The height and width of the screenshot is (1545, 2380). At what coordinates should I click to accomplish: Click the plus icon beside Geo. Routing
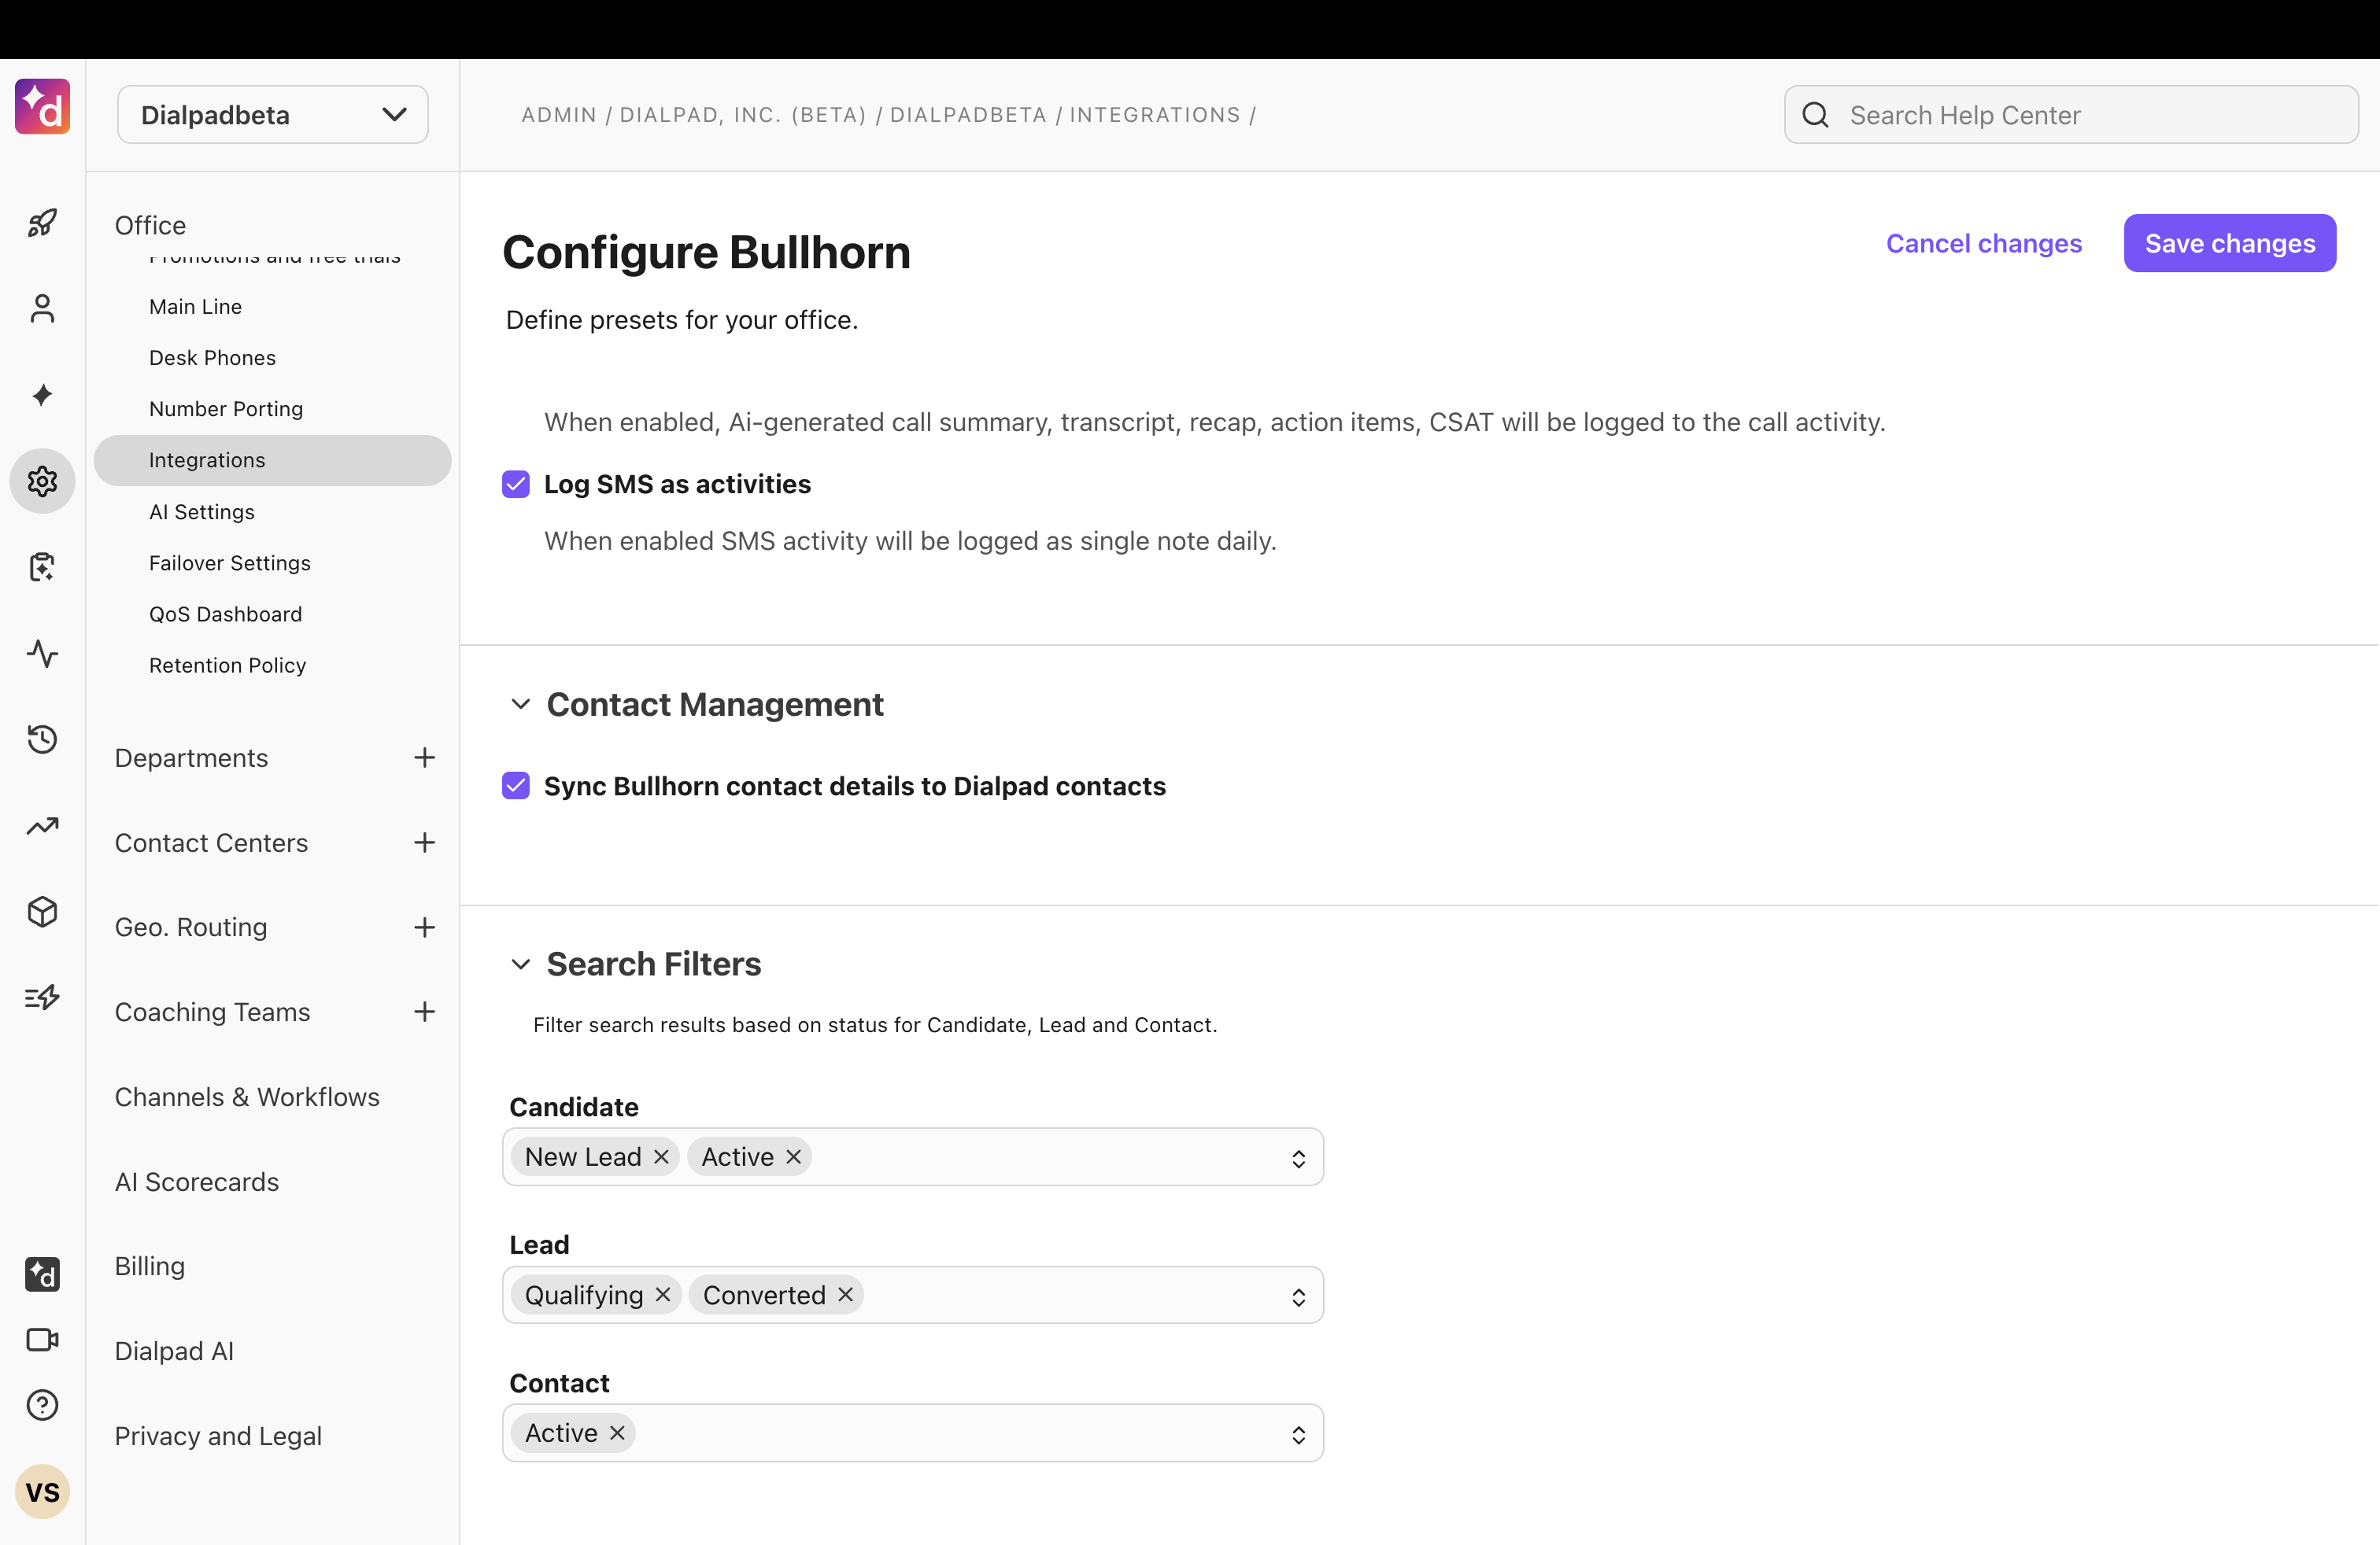424,927
